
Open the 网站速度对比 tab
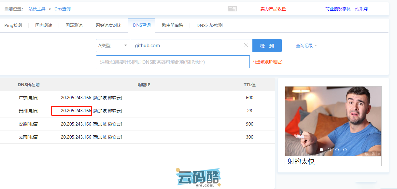click(x=108, y=25)
